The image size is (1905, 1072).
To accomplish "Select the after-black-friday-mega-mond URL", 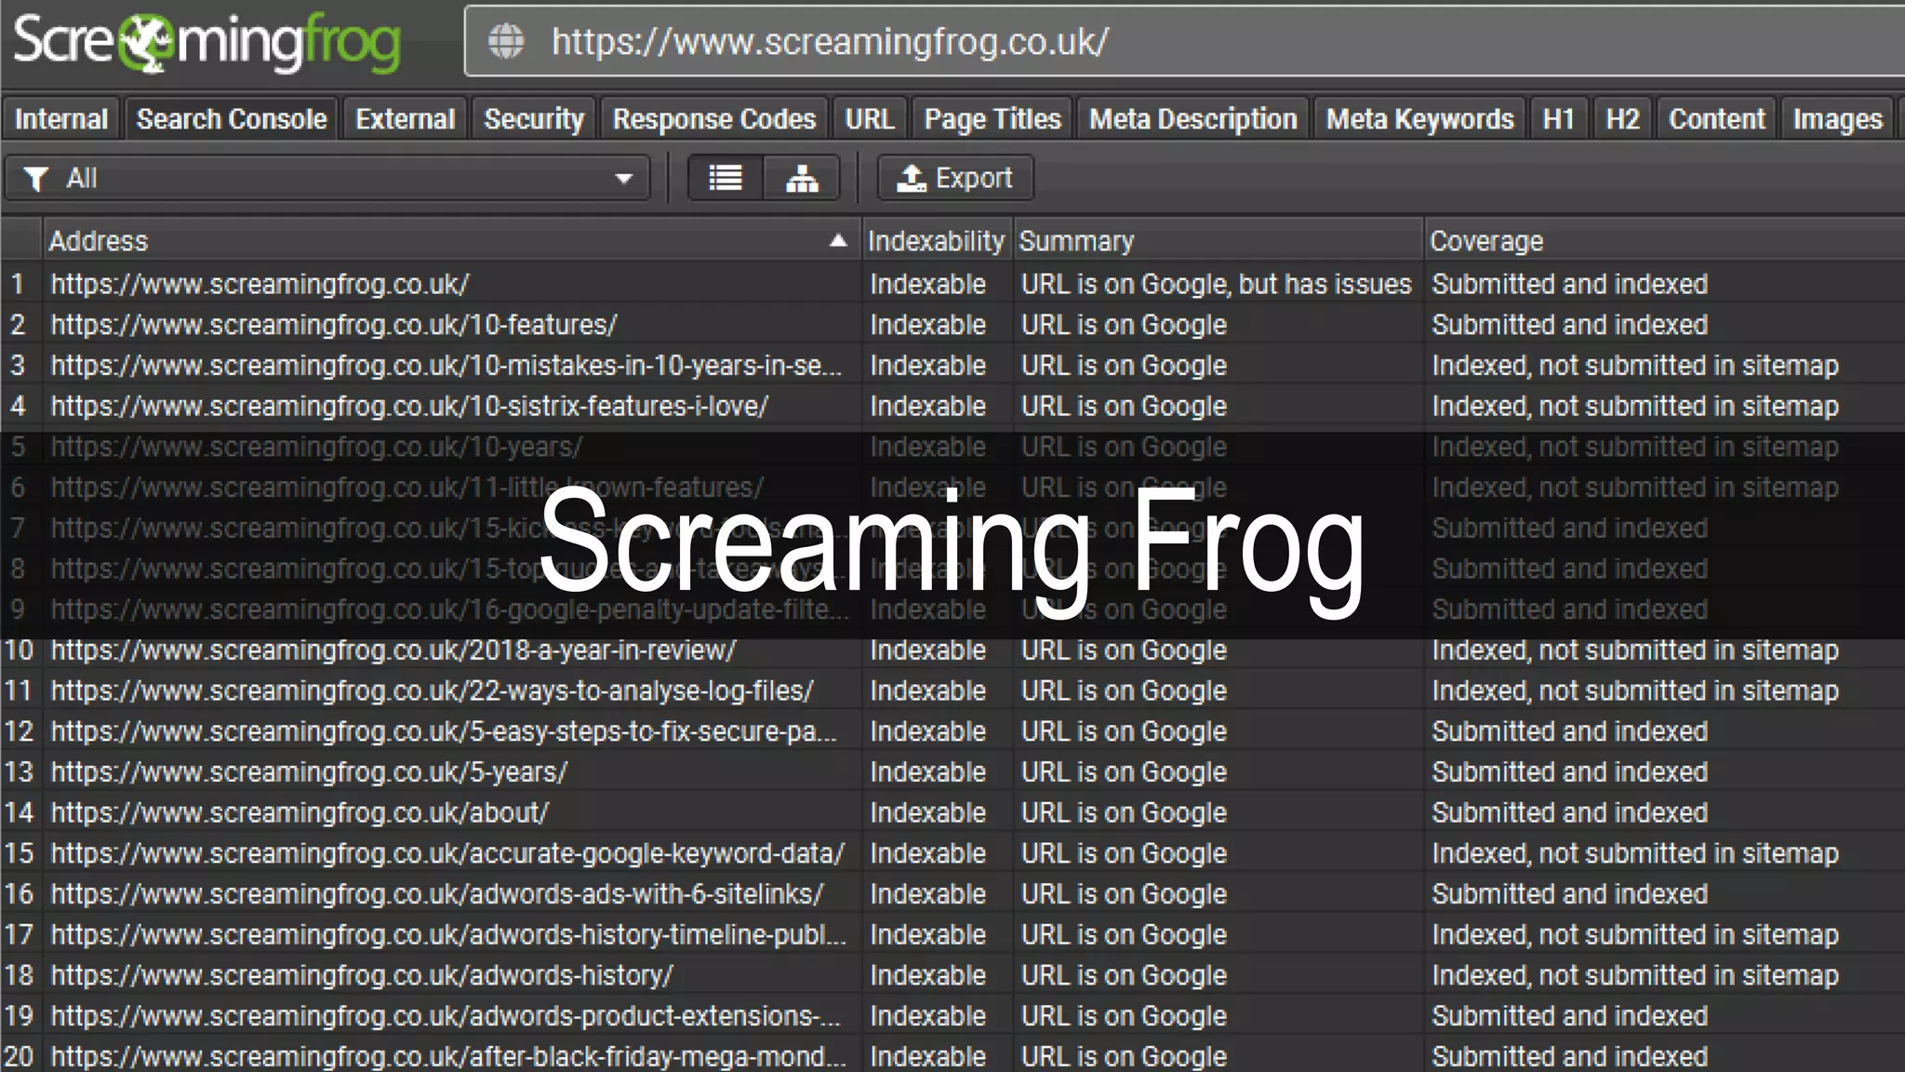I will [x=448, y=1057].
